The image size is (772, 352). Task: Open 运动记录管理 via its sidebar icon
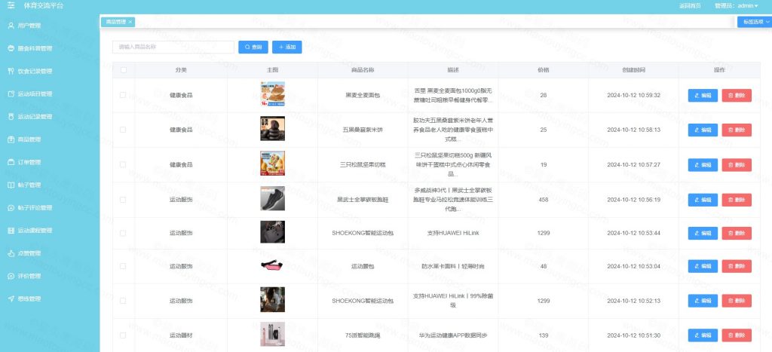[x=11, y=117]
